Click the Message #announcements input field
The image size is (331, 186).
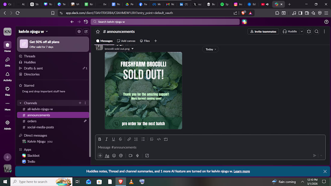point(210,148)
